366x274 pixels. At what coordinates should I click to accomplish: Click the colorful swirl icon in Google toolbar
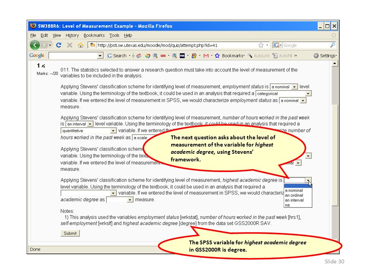coord(147,56)
